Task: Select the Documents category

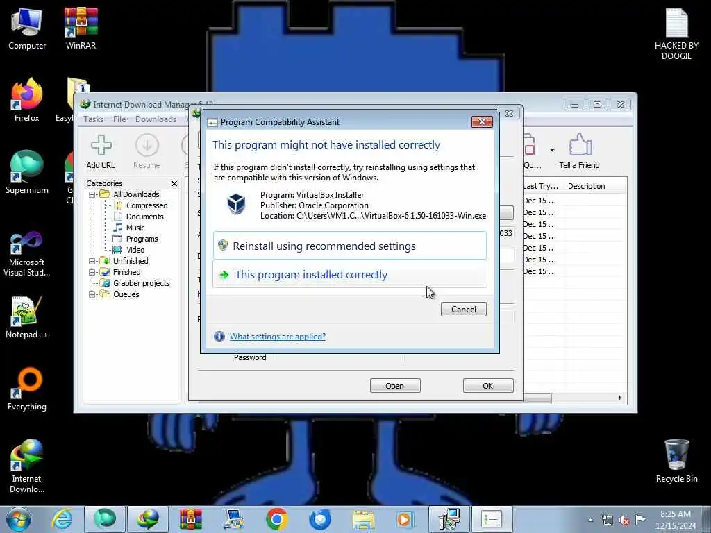Action: 138,217
